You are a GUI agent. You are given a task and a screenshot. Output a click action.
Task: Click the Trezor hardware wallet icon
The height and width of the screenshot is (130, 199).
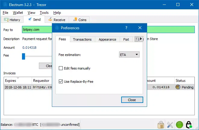click(x=189, y=124)
